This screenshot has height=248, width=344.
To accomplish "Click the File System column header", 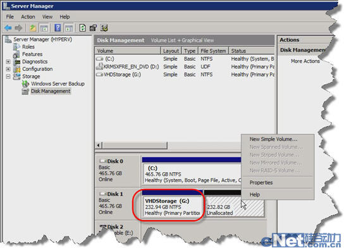I will [x=213, y=51].
